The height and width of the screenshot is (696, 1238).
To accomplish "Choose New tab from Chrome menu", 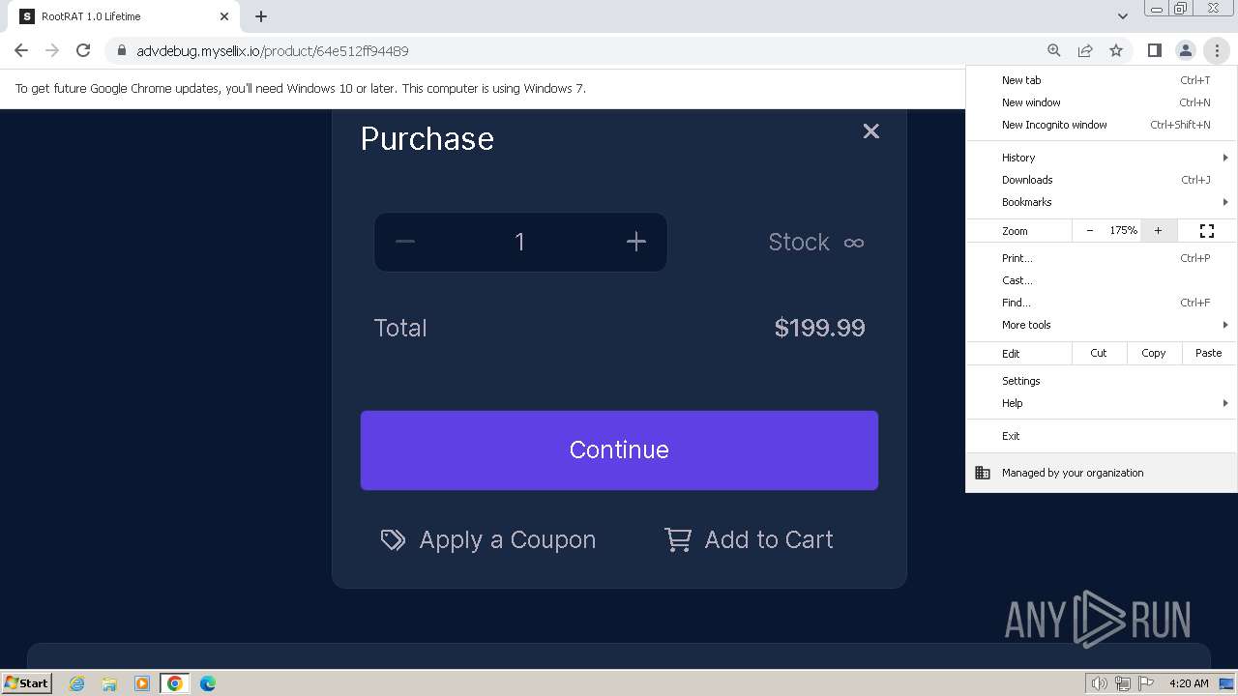I will [1102, 80].
